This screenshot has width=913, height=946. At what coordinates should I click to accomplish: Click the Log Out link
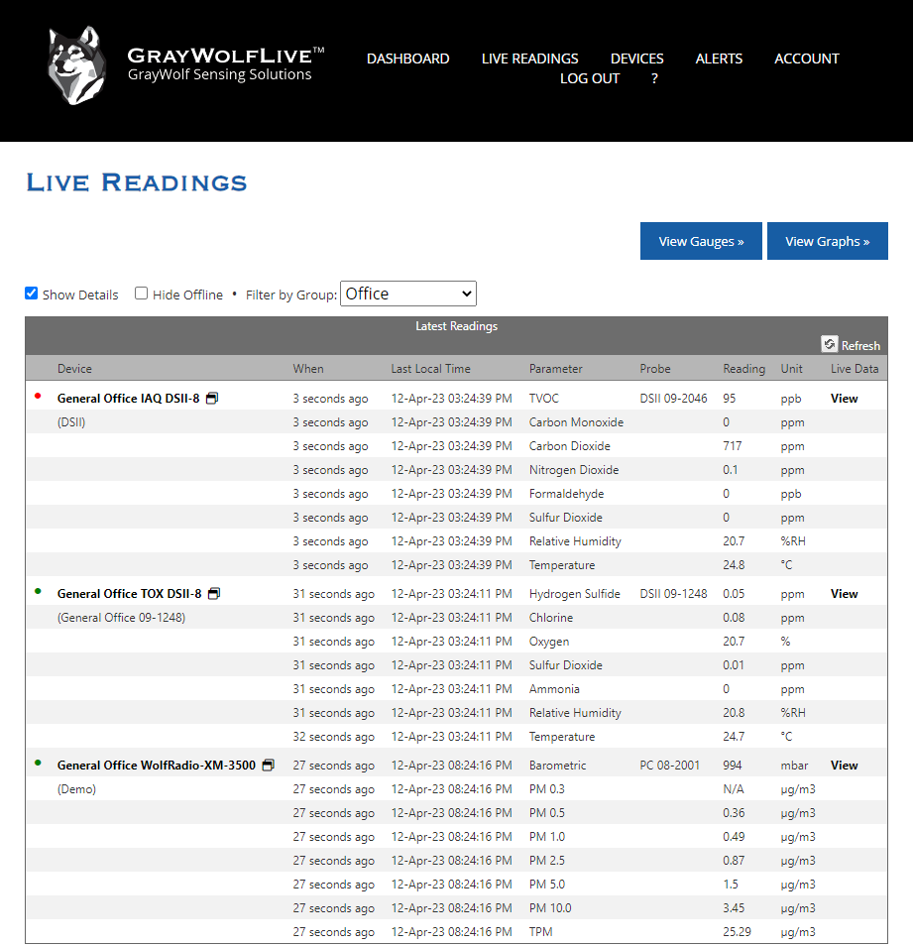[x=590, y=78]
